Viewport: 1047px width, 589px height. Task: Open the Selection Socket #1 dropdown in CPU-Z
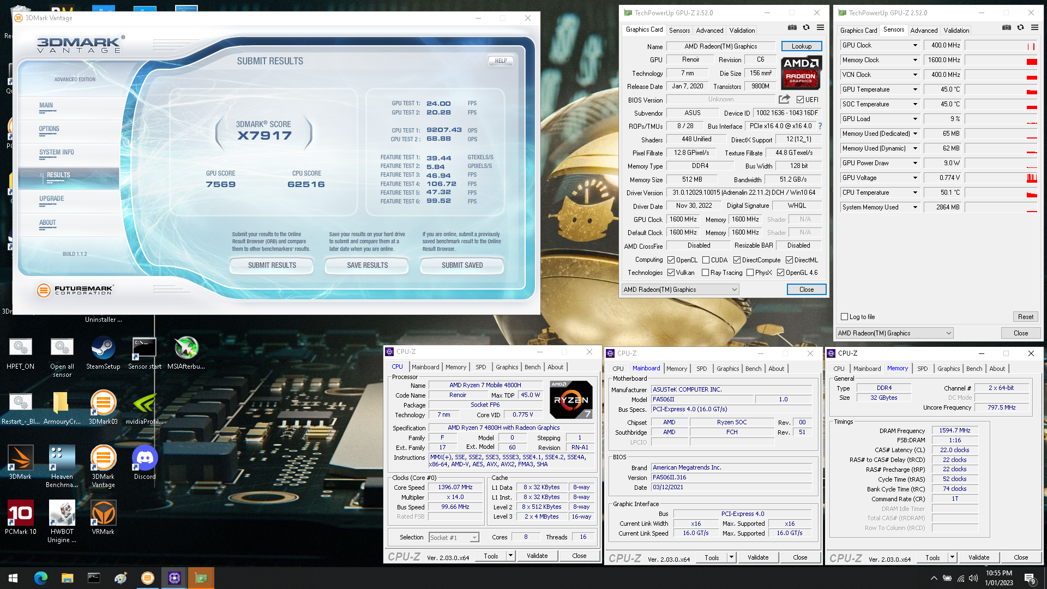coord(454,538)
